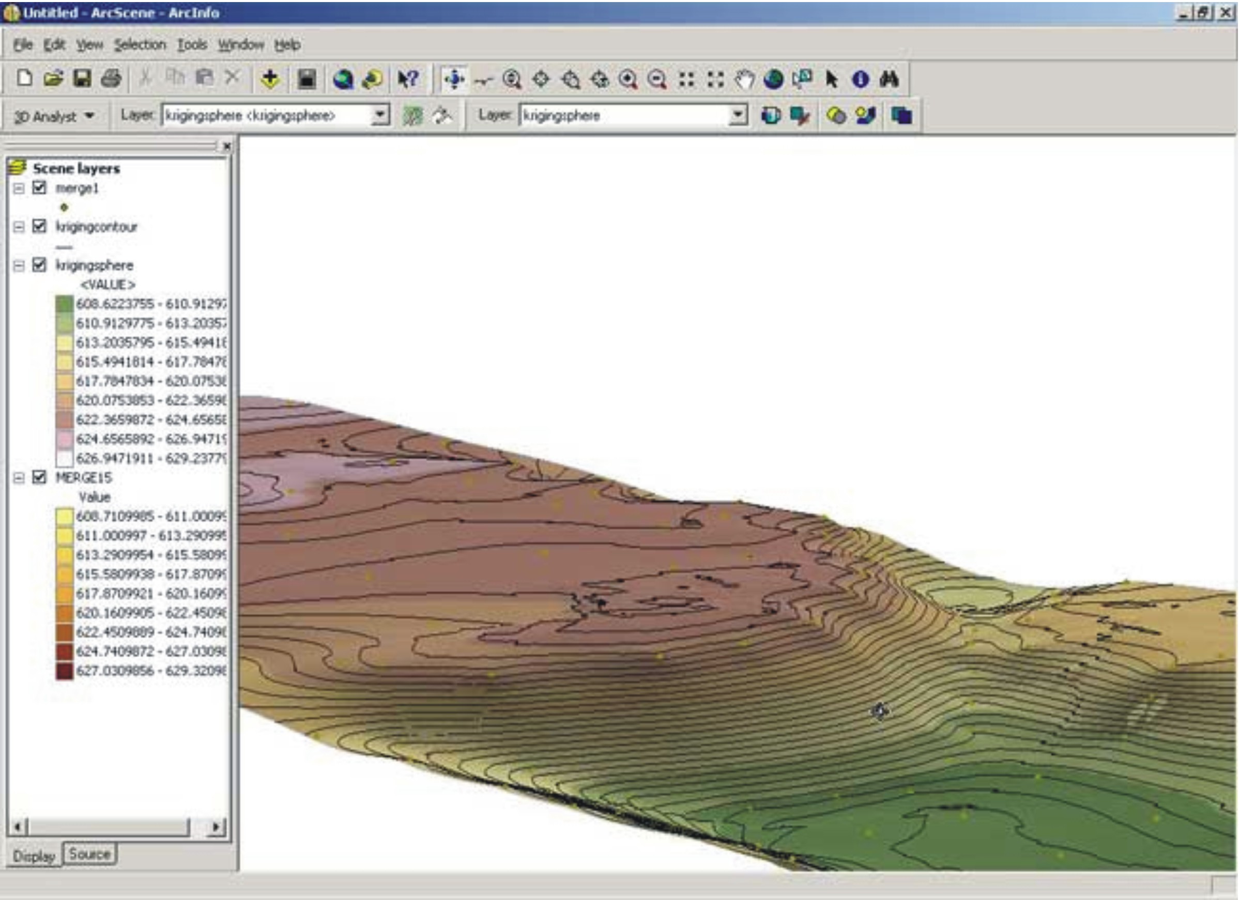This screenshot has width=1240, height=900.
Task: Uncheck the MERGE15 layer checkbox
Action: tap(39, 477)
